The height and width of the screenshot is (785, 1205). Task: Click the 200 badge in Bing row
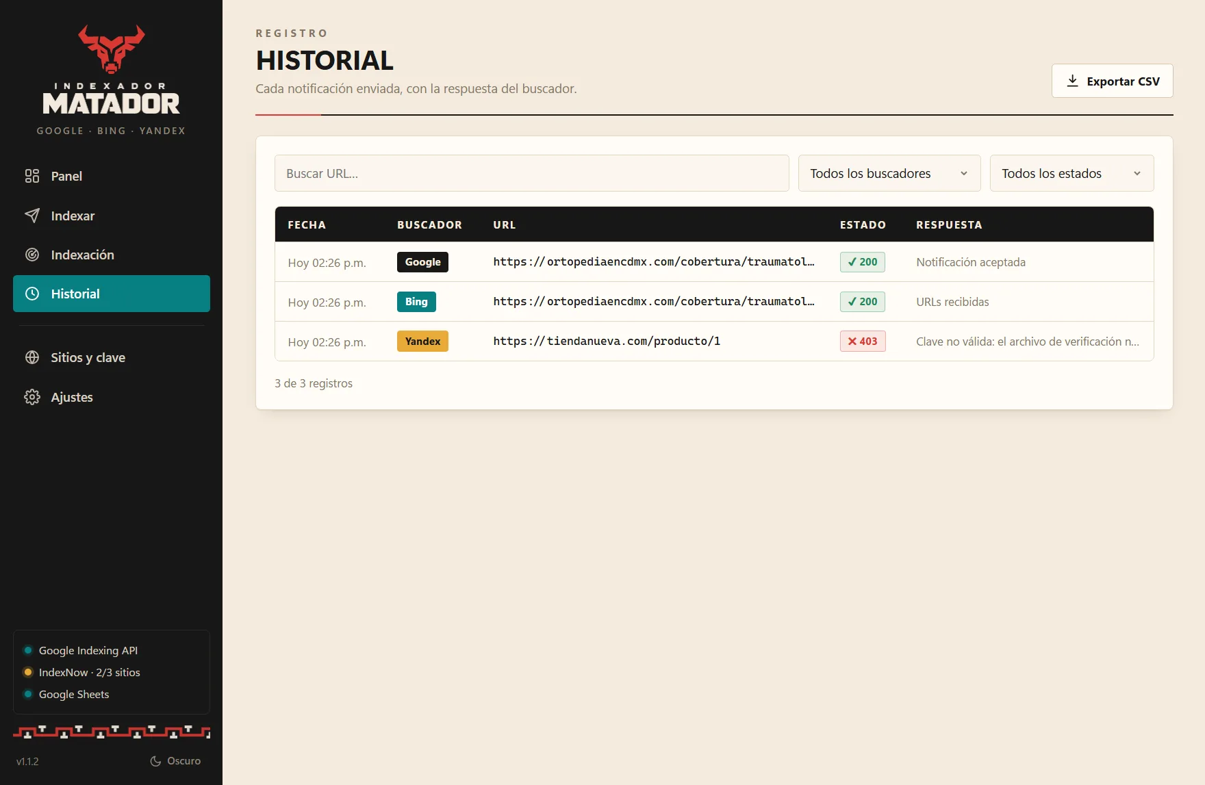click(x=863, y=301)
